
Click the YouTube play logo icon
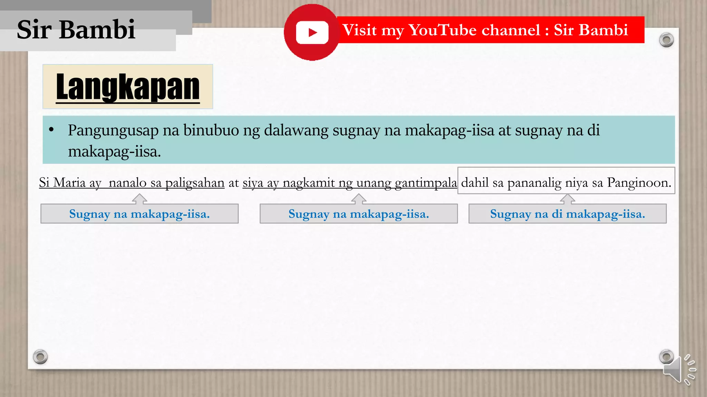tap(312, 32)
